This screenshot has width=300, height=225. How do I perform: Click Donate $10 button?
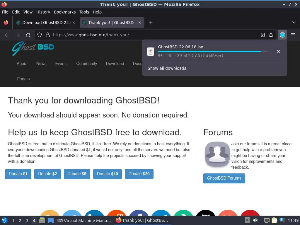tap(108, 174)
